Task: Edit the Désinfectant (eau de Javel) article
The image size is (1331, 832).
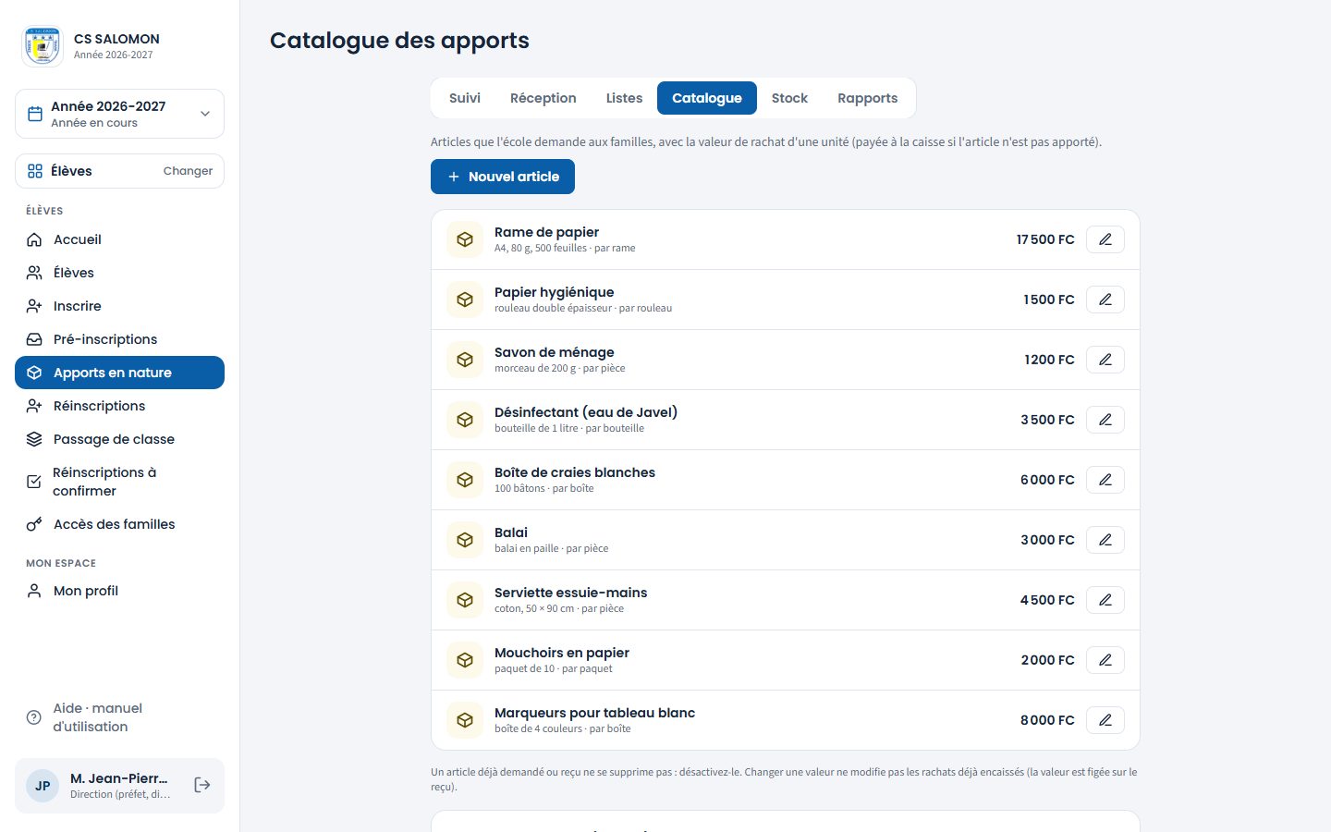Action: [x=1105, y=420]
